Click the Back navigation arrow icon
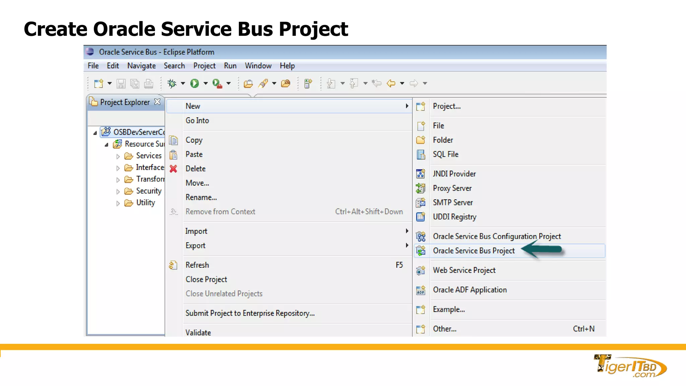Viewport: 686px width, 386px height. click(391, 83)
